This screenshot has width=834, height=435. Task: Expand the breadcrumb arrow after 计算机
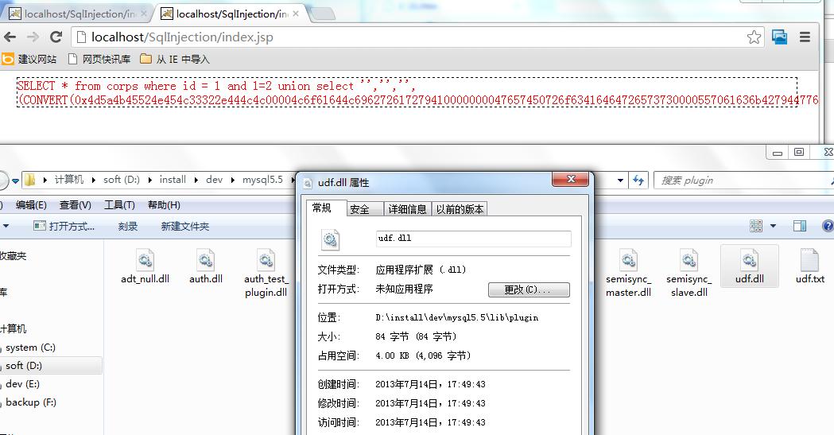point(94,180)
